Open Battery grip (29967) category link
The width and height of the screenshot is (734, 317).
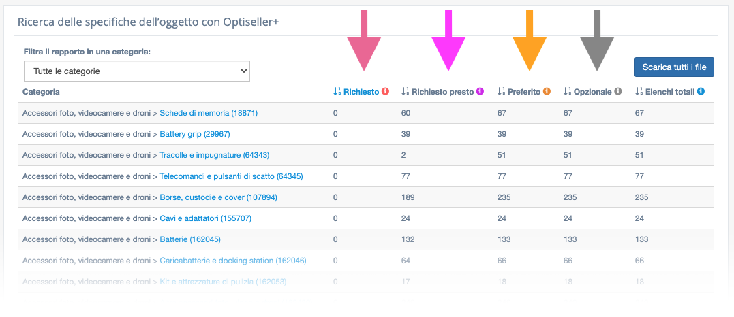[195, 134]
